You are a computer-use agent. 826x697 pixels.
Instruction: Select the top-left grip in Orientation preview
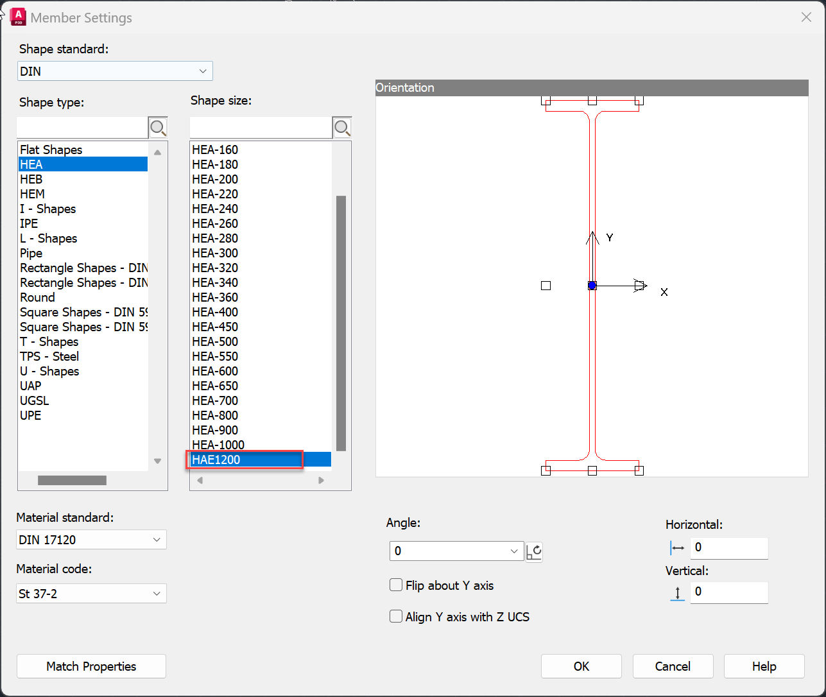coord(546,101)
